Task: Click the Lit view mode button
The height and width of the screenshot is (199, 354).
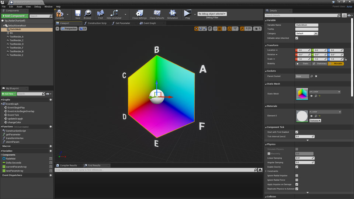Action: (x=83, y=29)
